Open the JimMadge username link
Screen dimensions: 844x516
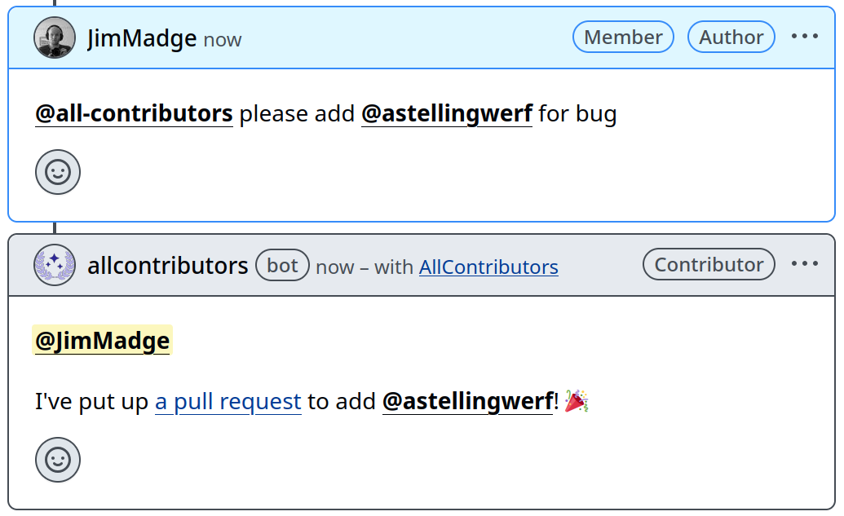pyautogui.click(x=142, y=38)
